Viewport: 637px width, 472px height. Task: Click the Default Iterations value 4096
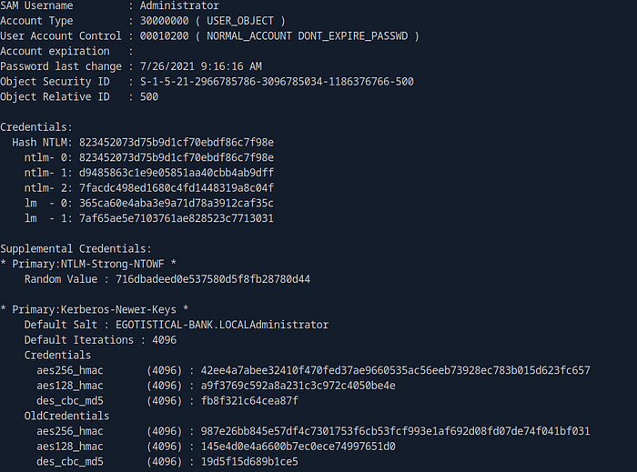click(x=164, y=340)
